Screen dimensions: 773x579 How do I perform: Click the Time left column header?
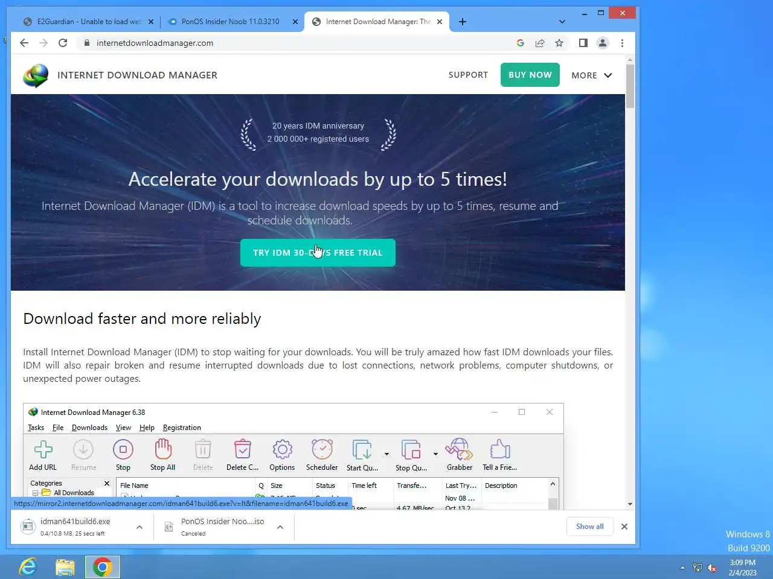pyautogui.click(x=370, y=486)
